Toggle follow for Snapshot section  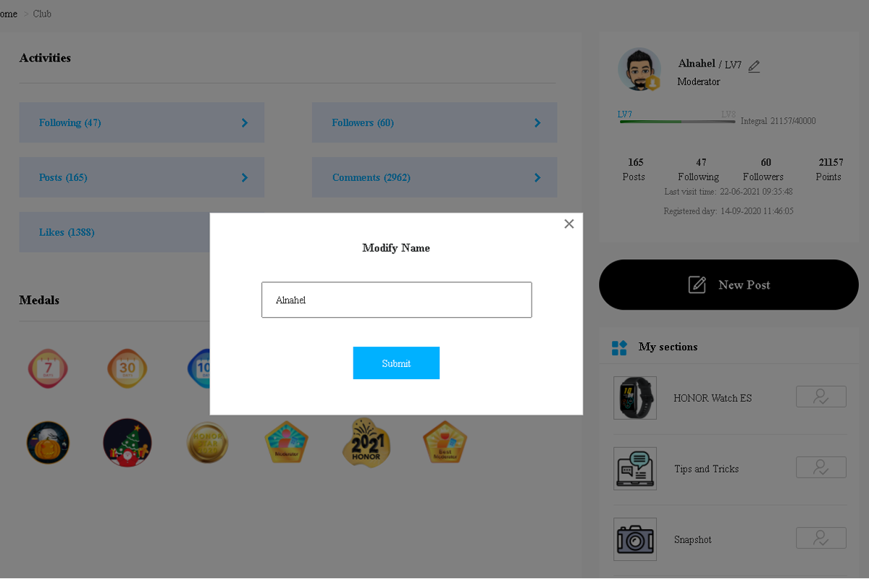[821, 538]
